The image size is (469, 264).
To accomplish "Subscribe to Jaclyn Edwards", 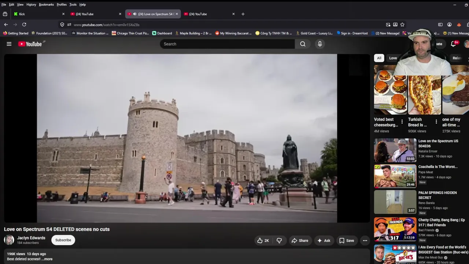I will (63, 240).
